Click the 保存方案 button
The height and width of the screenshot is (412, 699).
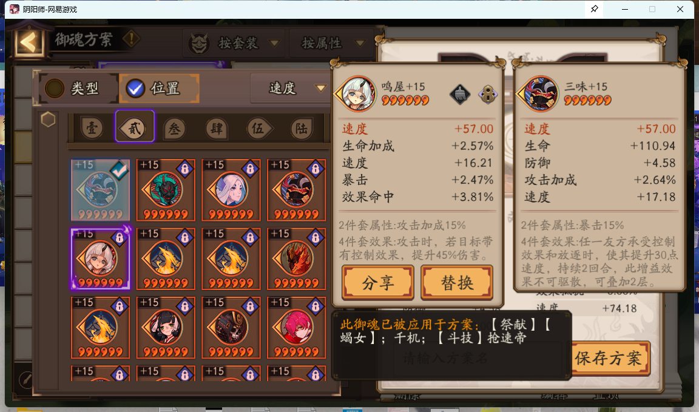coord(608,358)
